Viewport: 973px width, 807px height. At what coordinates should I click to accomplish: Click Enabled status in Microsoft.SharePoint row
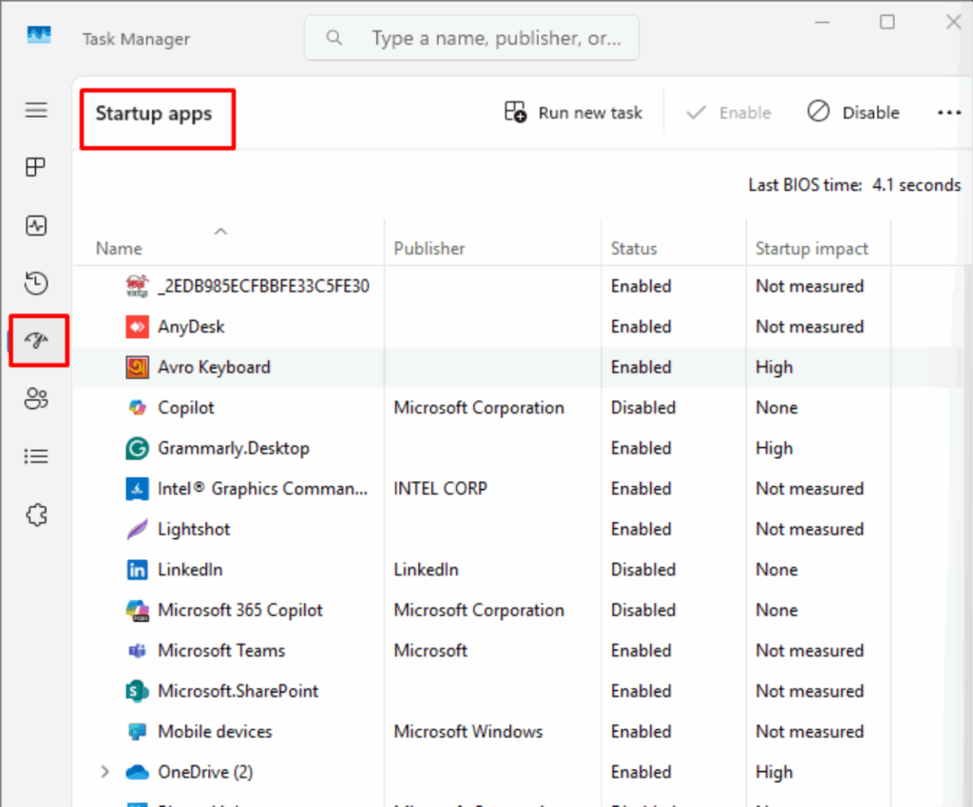coord(641,691)
